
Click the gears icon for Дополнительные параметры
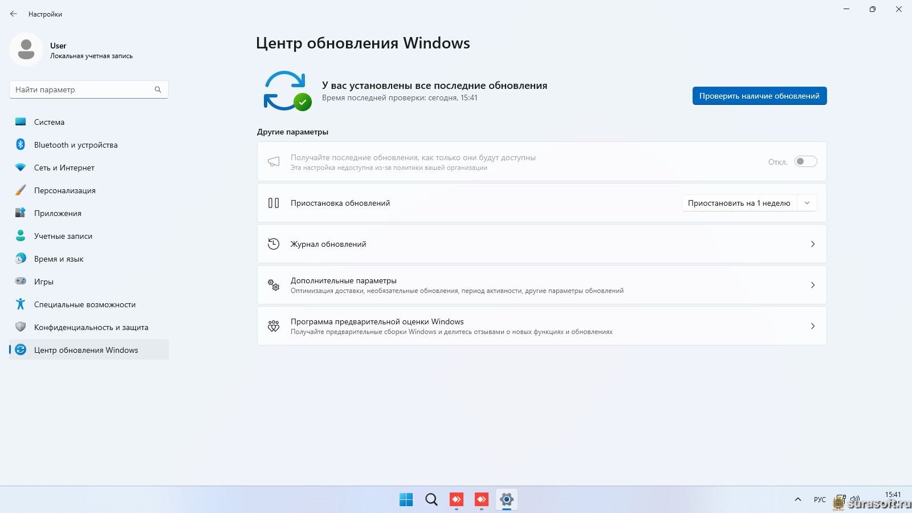pos(274,285)
